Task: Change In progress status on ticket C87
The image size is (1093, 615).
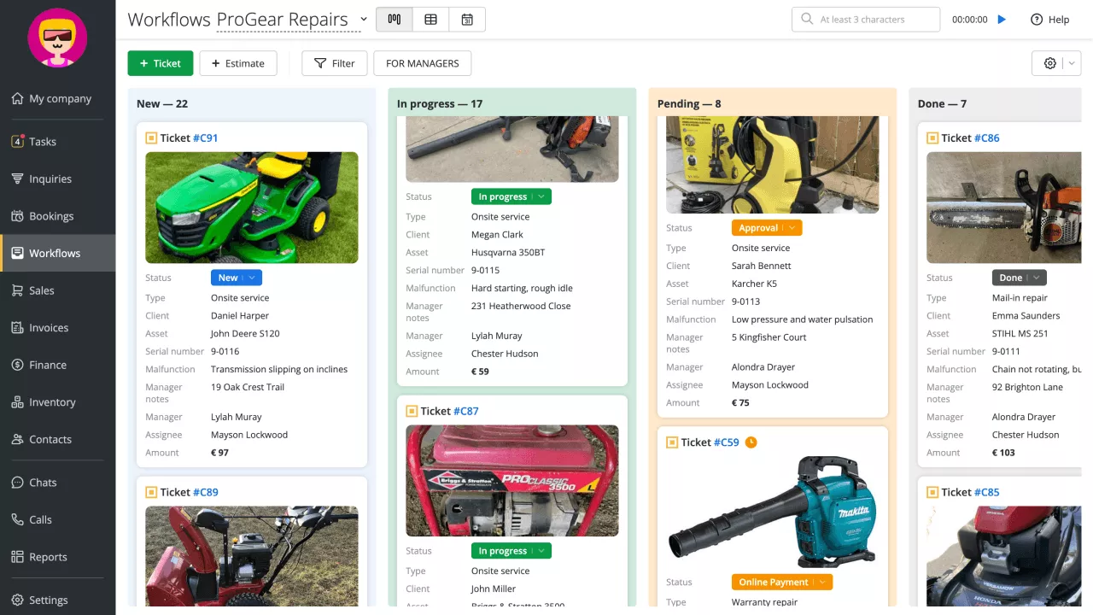Action: pyautogui.click(x=511, y=551)
